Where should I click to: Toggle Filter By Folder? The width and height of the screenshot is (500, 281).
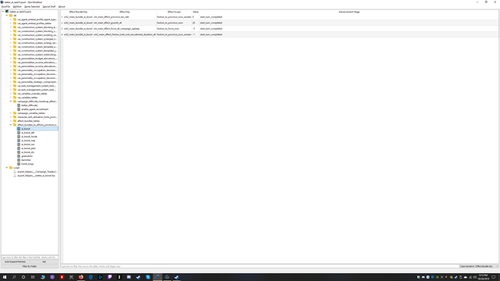click(x=30, y=266)
